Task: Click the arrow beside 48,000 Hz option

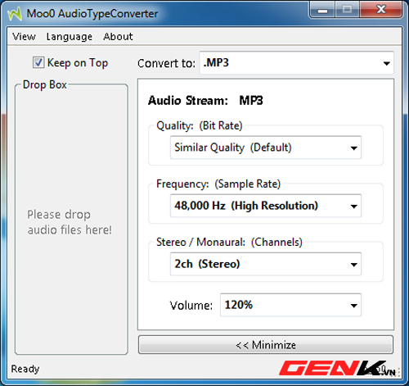Action: coord(353,207)
